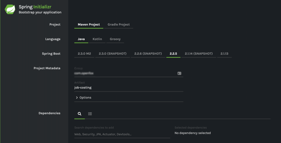Screen dimensions: 281x143
Task: Select Spring Boot version 2.1.13
Action: [x=224, y=54]
